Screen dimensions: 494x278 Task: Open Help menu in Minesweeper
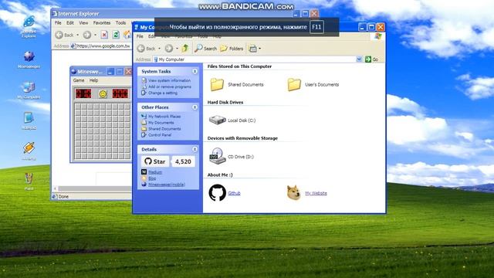[93, 80]
